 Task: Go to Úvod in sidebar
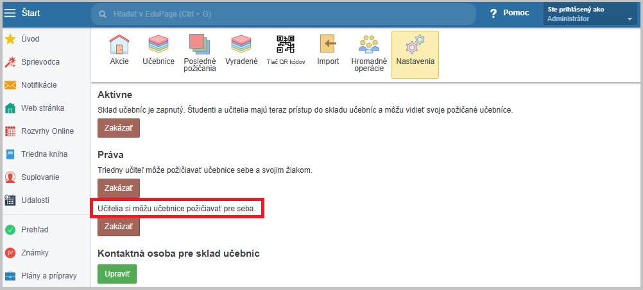(x=30, y=39)
